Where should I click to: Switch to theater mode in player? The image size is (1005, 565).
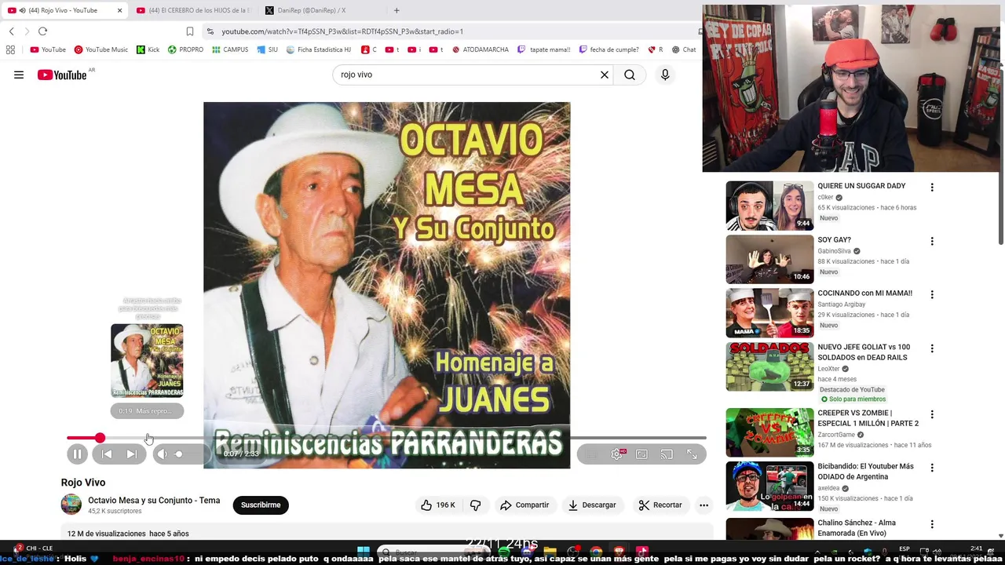(x=641, y=454)
